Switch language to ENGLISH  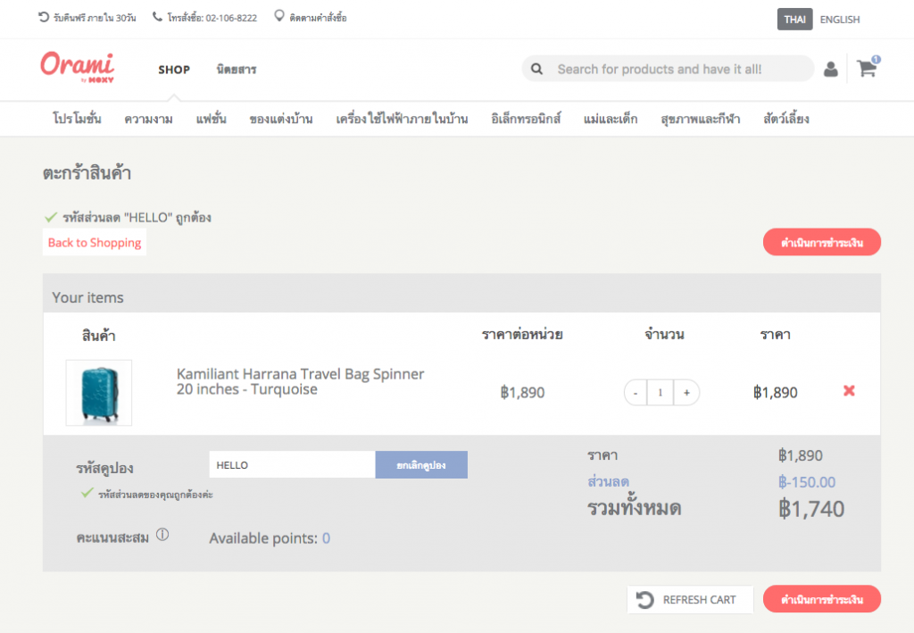pos(839,19)
